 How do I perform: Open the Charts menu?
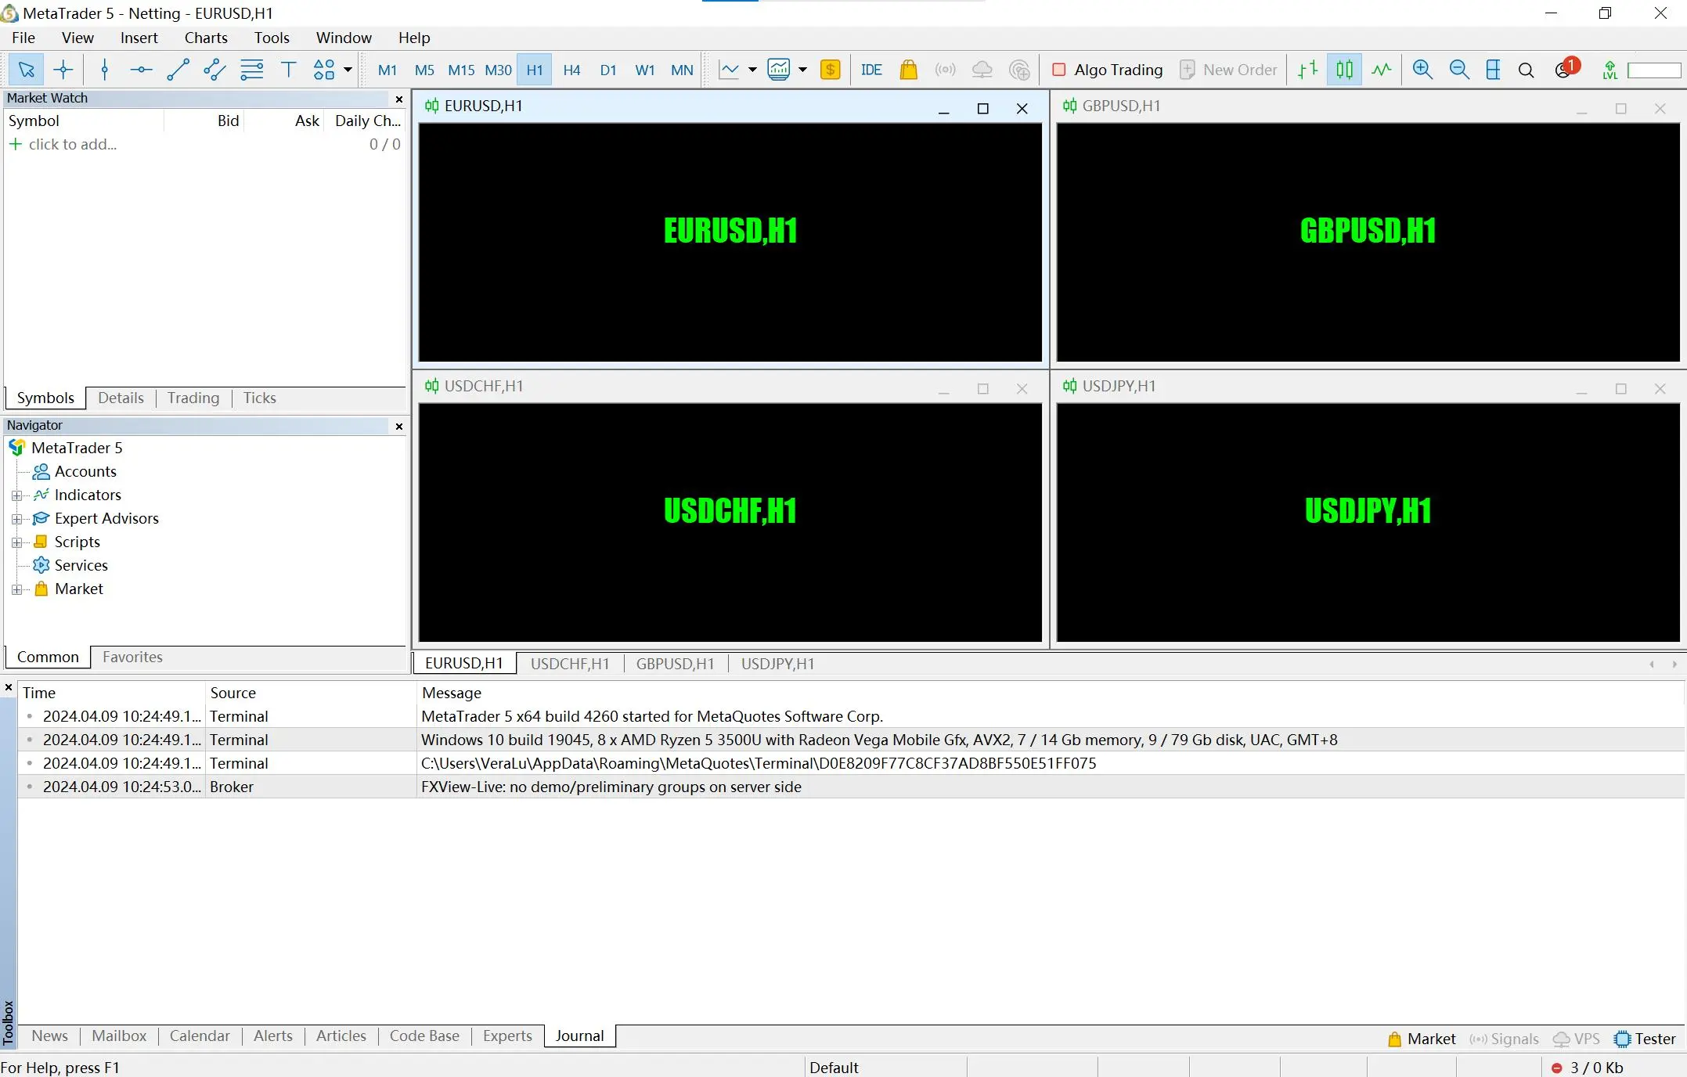tap(206, 38)
